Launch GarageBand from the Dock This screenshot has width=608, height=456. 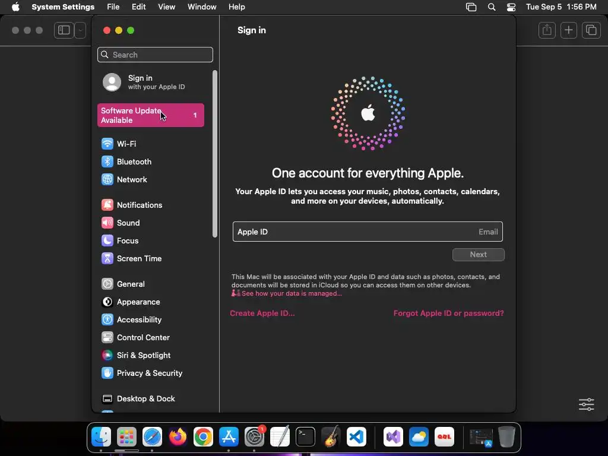click(331, 437)
